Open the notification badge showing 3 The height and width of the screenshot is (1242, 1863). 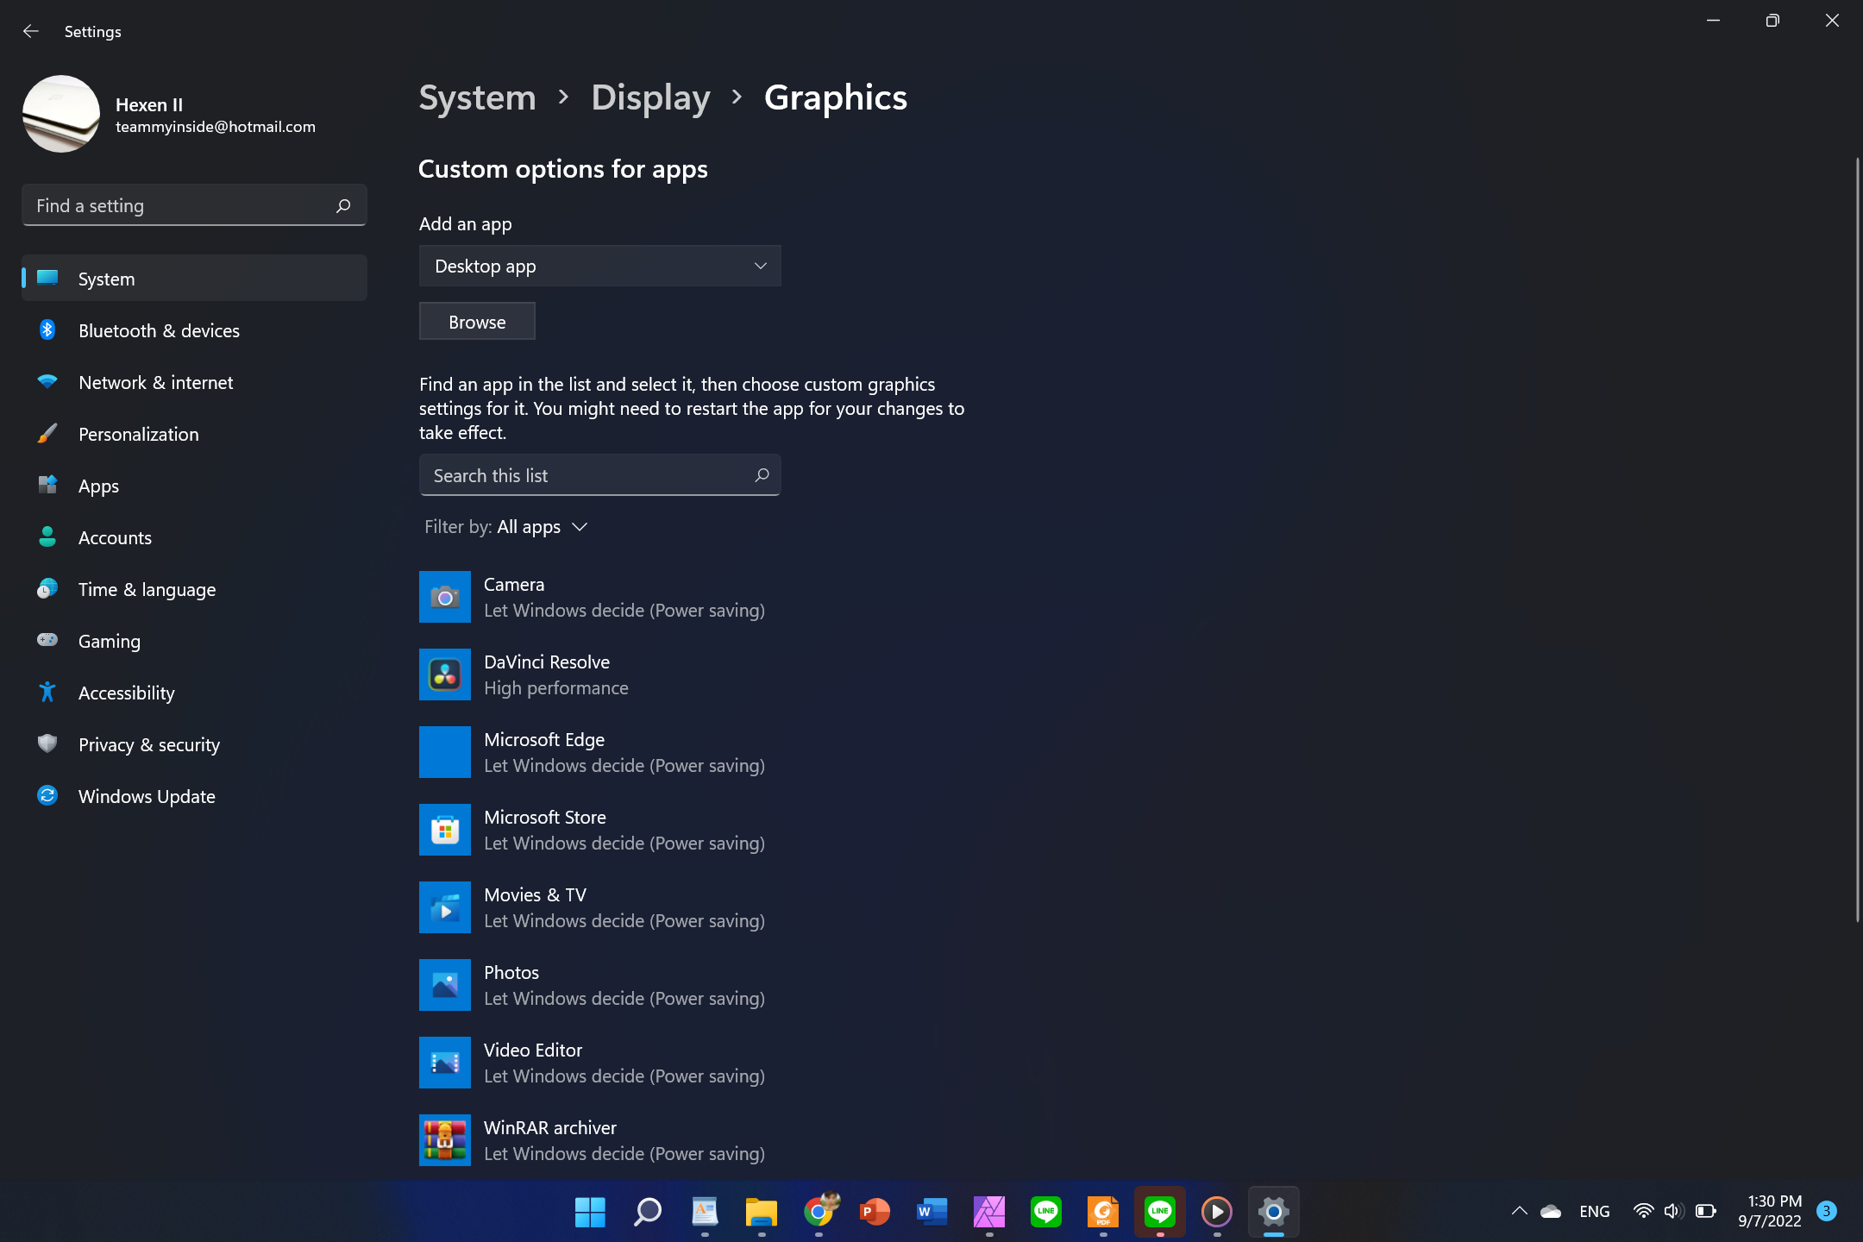(x=1825, y=1211)
